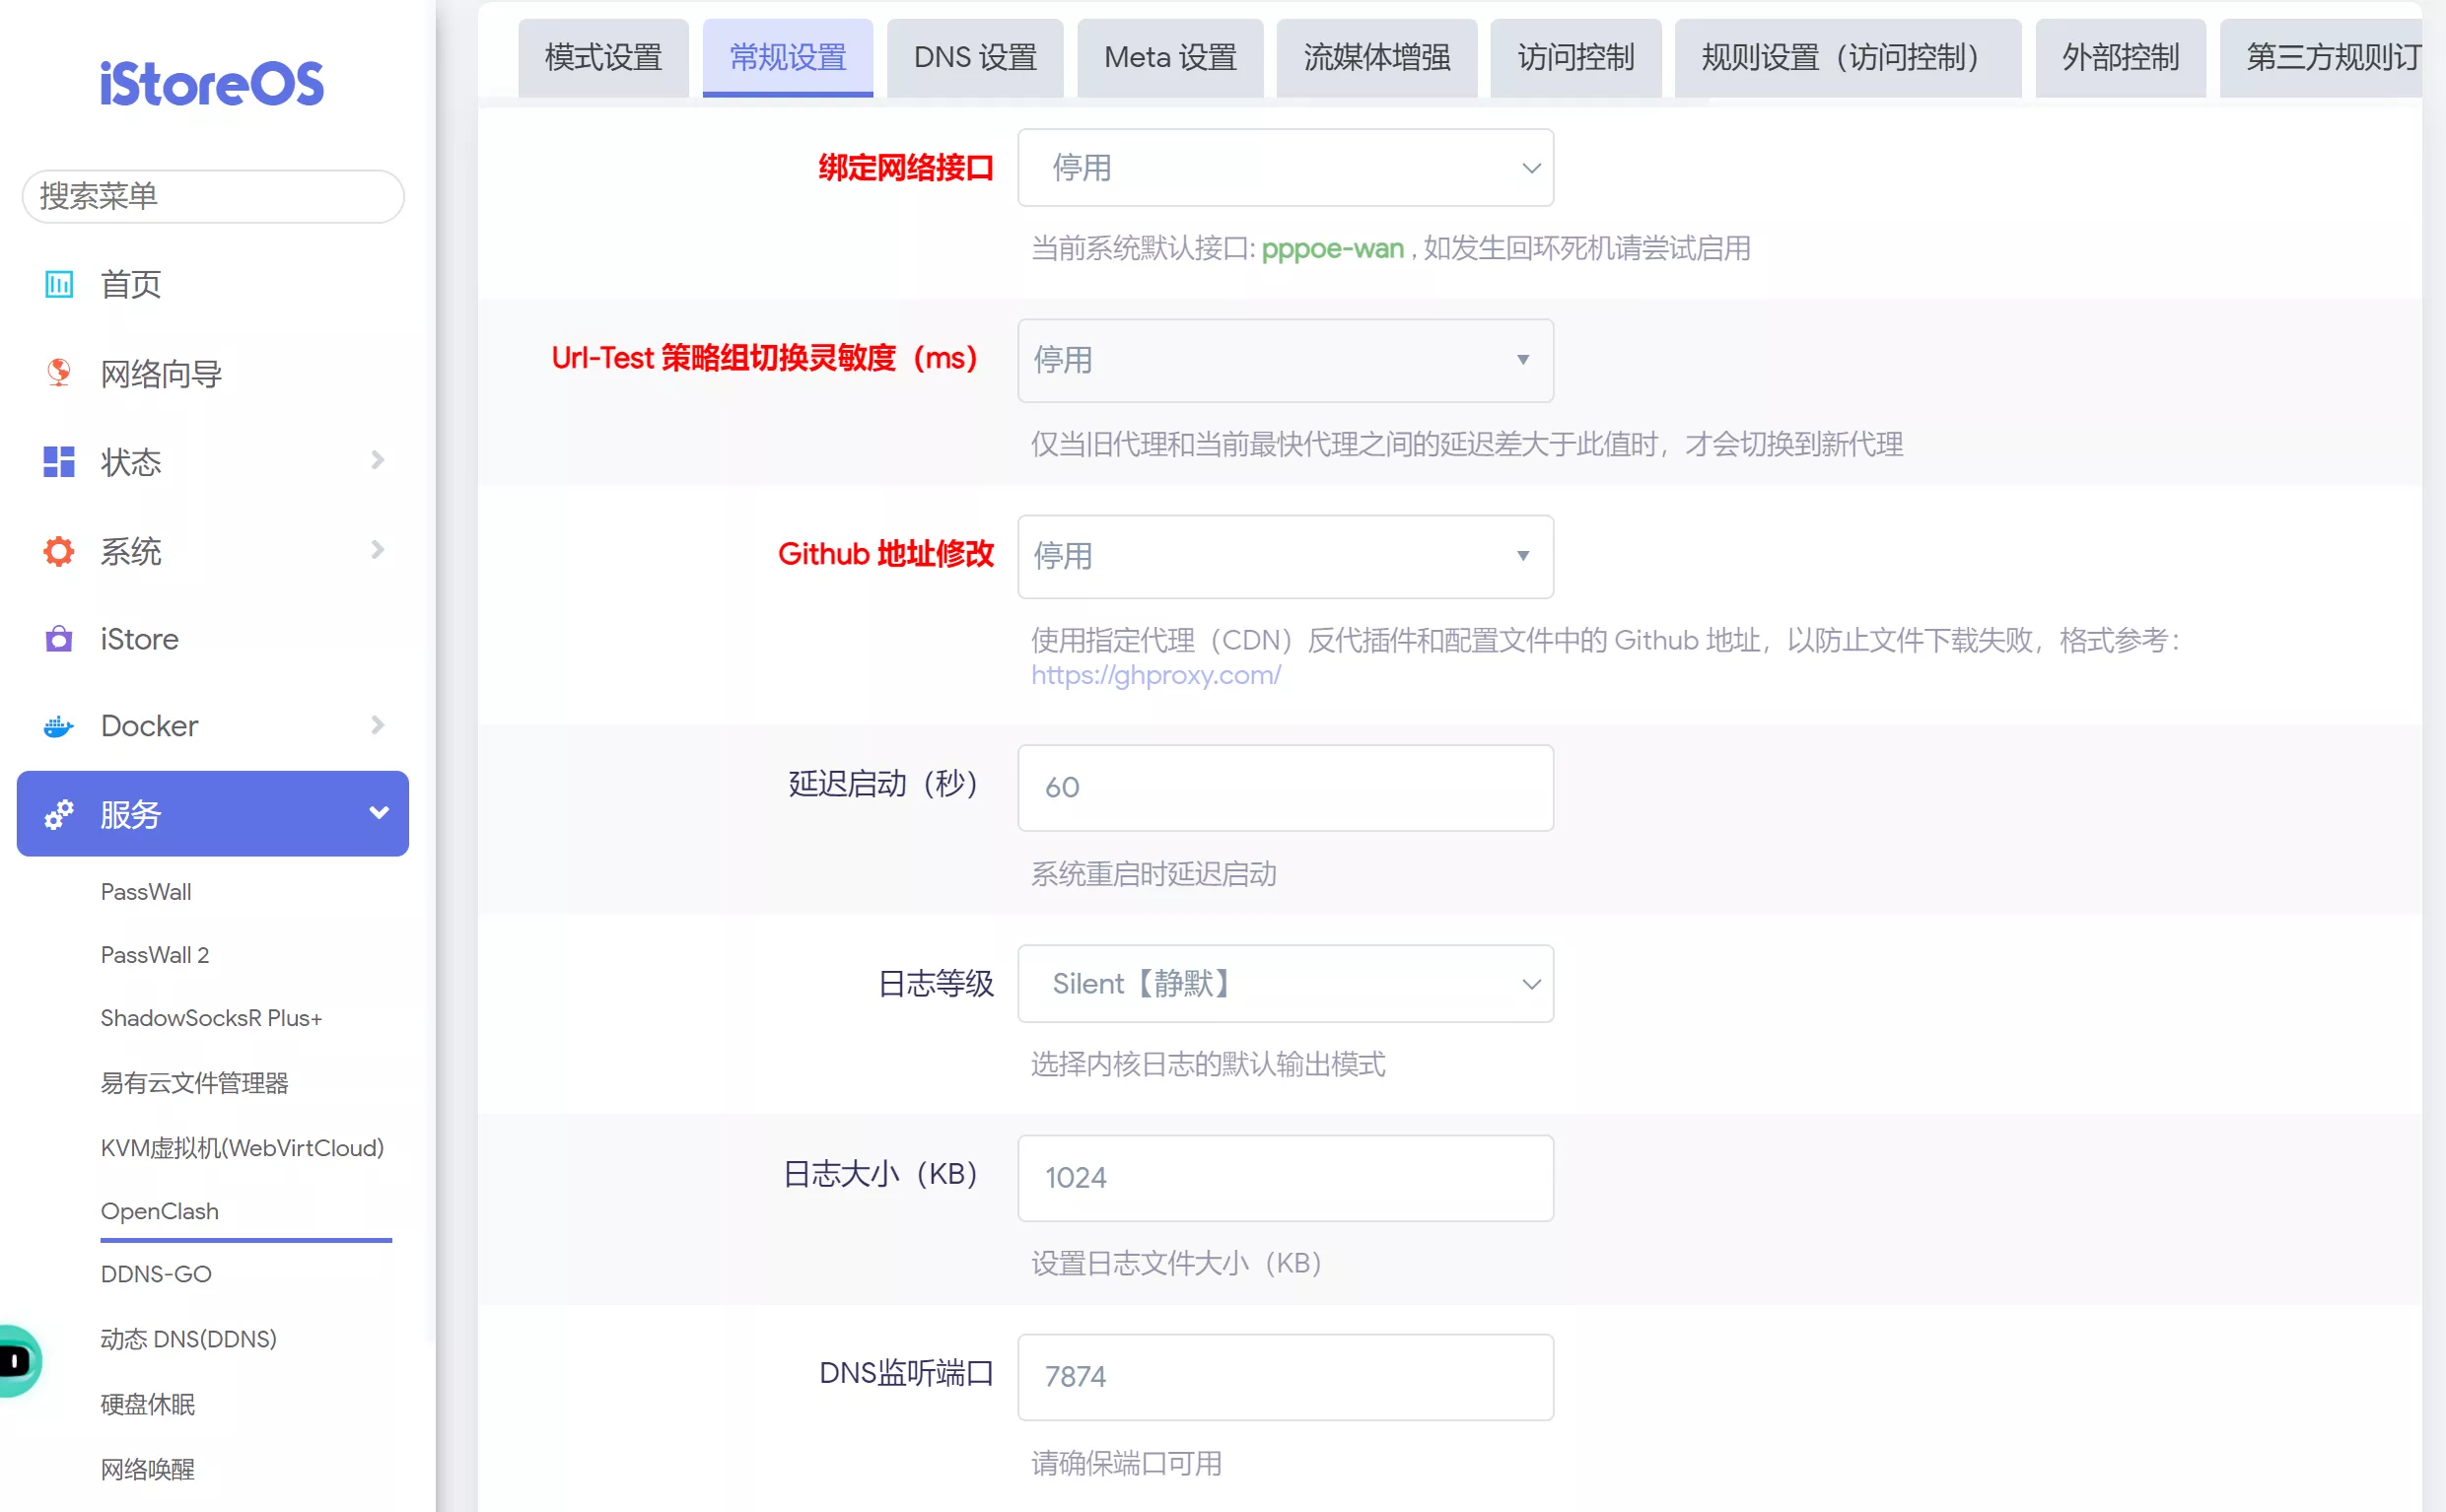Open the Url-Test 策略组切换灵敏度 dropdown

(1285, 360)
